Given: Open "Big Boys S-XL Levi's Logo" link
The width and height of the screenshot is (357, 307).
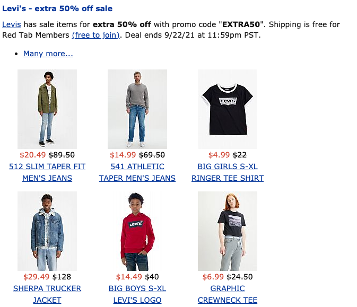Looking at the screenshot, I should coord(137,288).
